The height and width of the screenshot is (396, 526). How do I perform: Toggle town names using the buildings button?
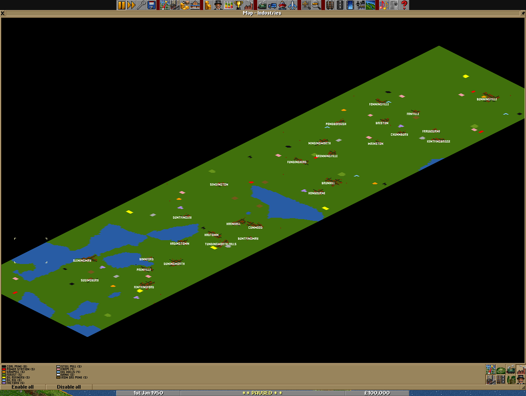point(491,379)
